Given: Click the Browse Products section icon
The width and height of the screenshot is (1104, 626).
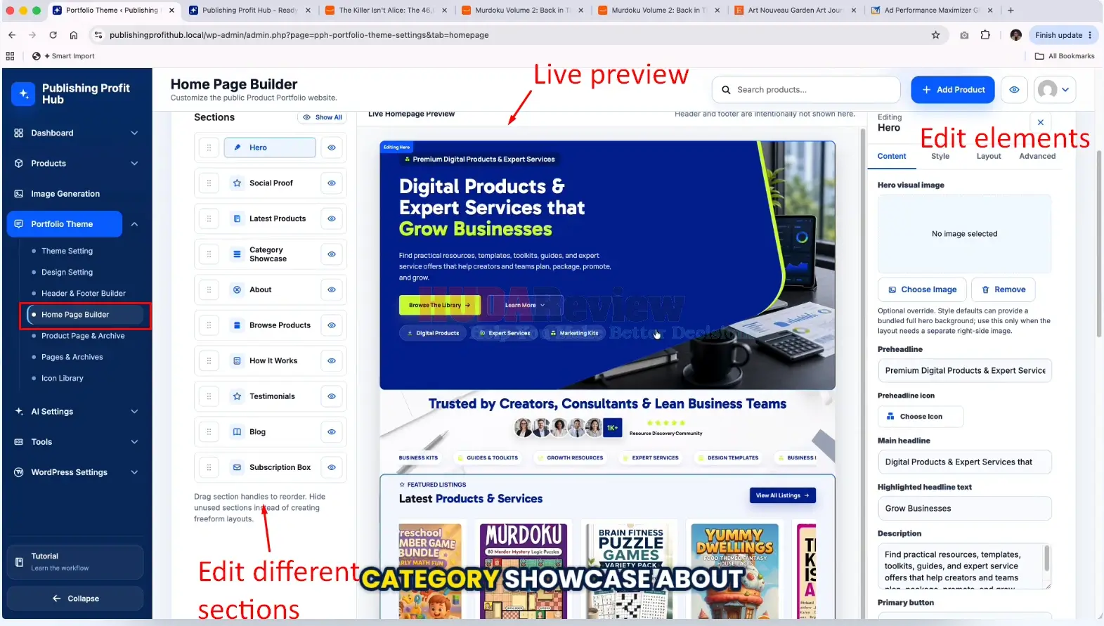Looking at the screenshot, I should tap(237, 325).
